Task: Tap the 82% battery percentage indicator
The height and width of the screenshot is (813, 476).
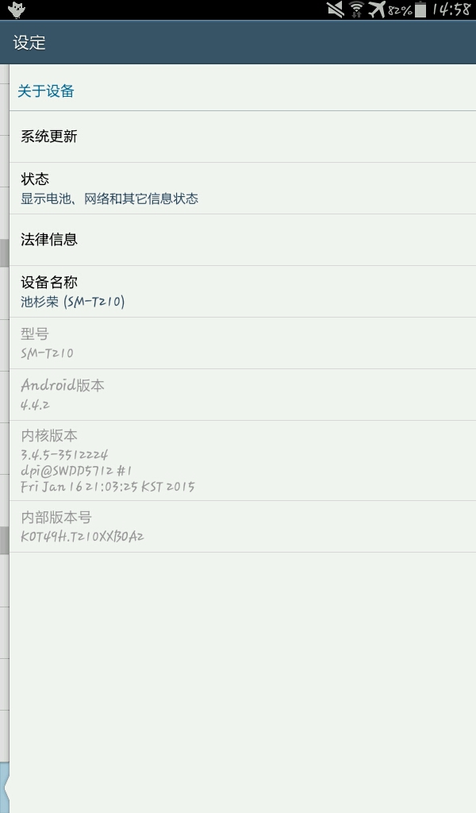Action: (401, 10)
